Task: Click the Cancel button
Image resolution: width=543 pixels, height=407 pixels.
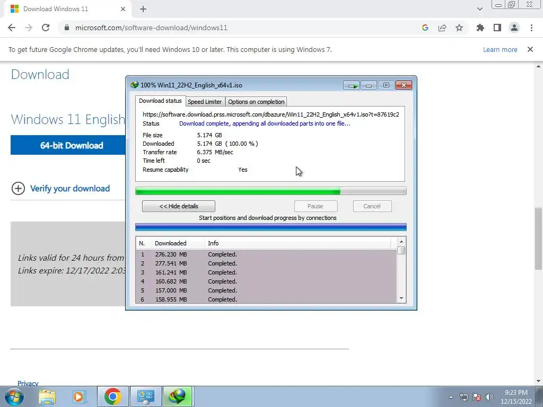Action: [372, 206]
